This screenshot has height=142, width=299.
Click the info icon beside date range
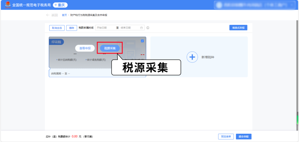(x=148, y=28)
